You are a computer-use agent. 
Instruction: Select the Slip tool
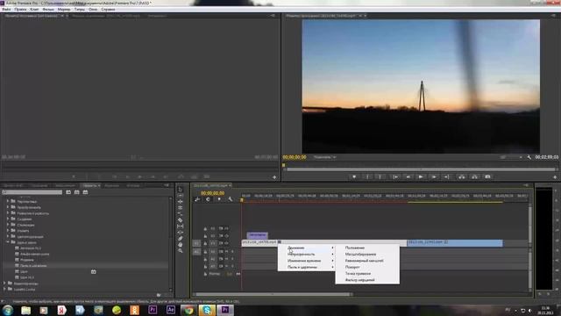181,226
